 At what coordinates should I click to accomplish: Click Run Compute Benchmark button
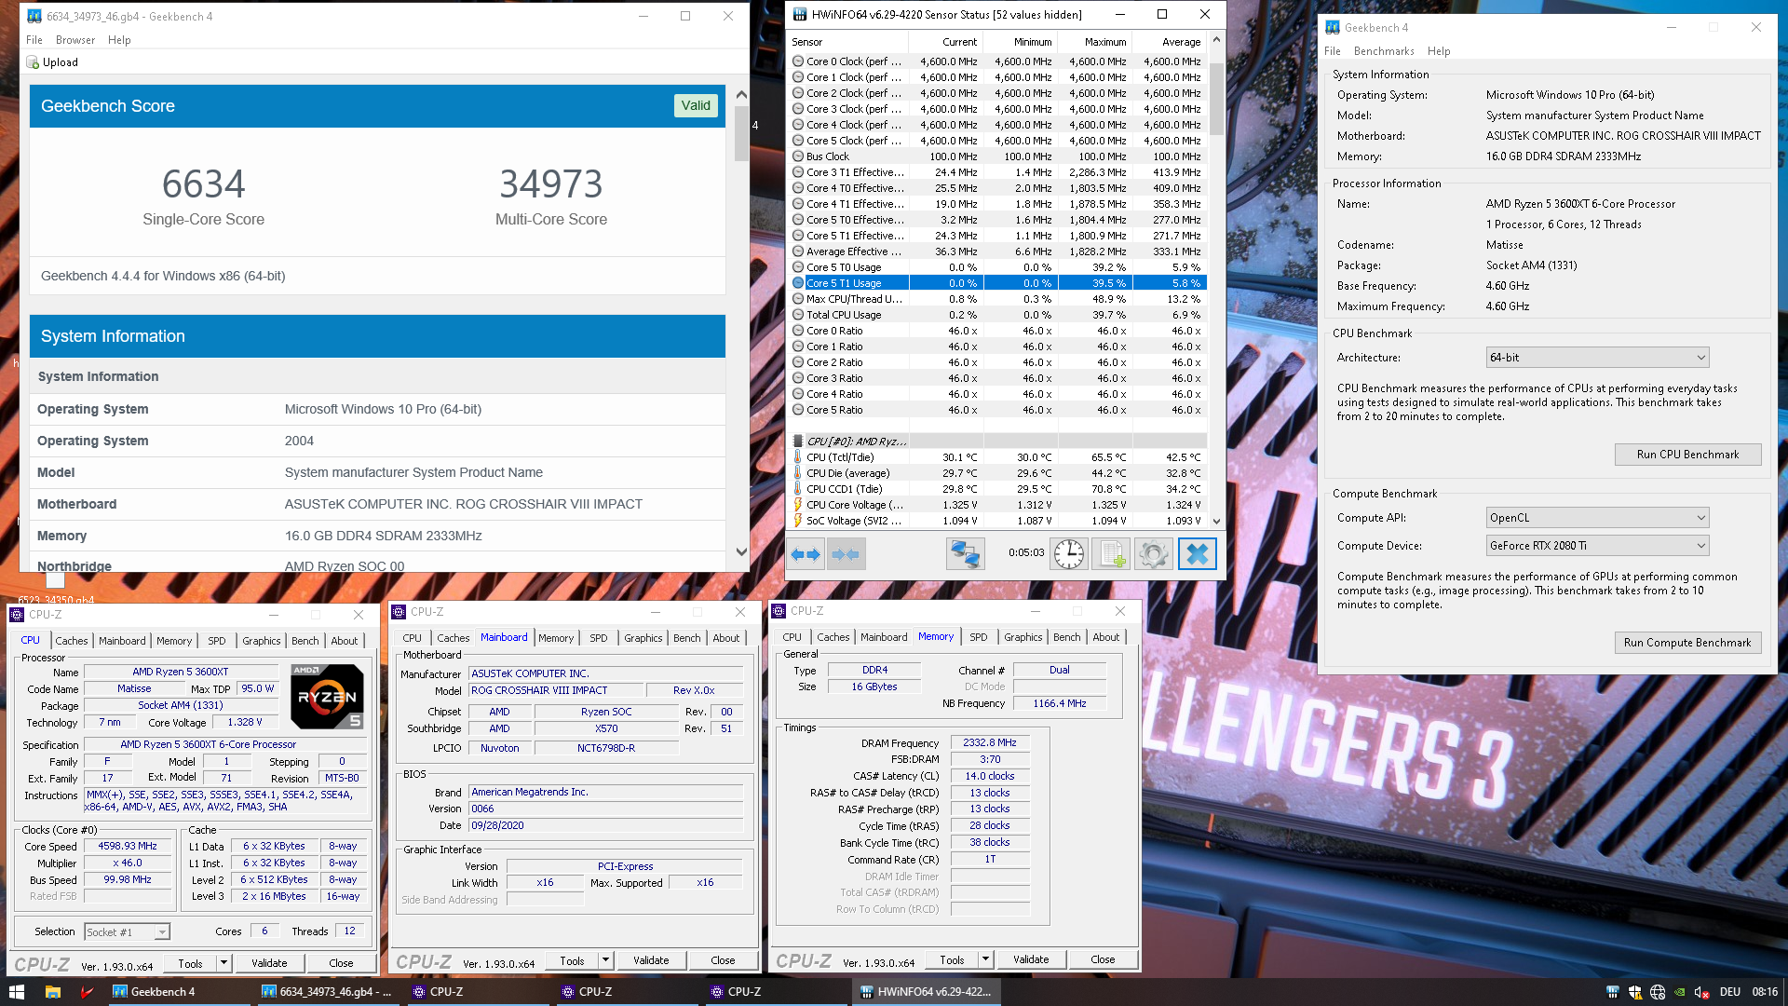coord(1687,643)
